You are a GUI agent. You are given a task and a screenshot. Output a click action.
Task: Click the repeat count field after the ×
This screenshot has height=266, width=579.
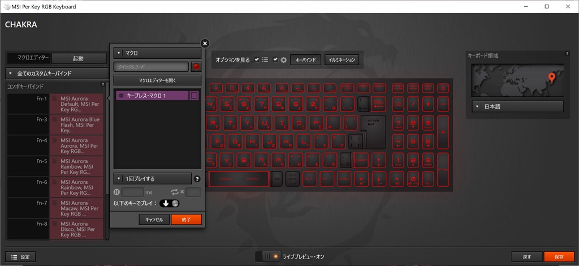coord(193,192)
